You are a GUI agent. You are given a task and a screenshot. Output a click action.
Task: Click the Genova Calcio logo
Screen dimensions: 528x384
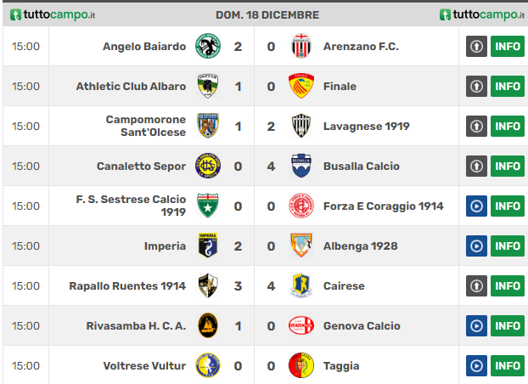[301, 325]
